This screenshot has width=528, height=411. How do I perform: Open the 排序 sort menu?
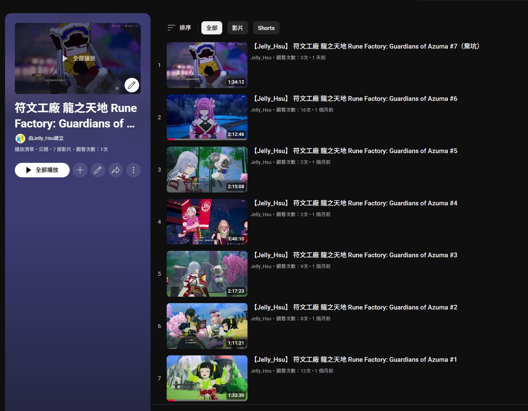(179, 28)
